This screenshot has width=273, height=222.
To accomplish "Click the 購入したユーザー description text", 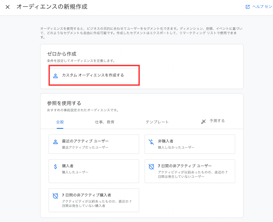I will tap(75, 172).
